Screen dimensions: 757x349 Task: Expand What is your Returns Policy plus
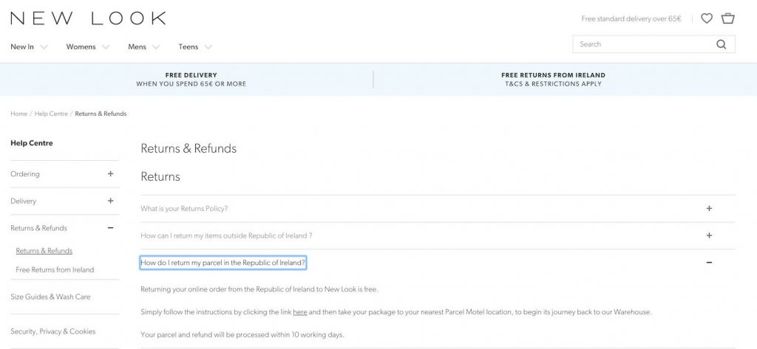[709, 208]
